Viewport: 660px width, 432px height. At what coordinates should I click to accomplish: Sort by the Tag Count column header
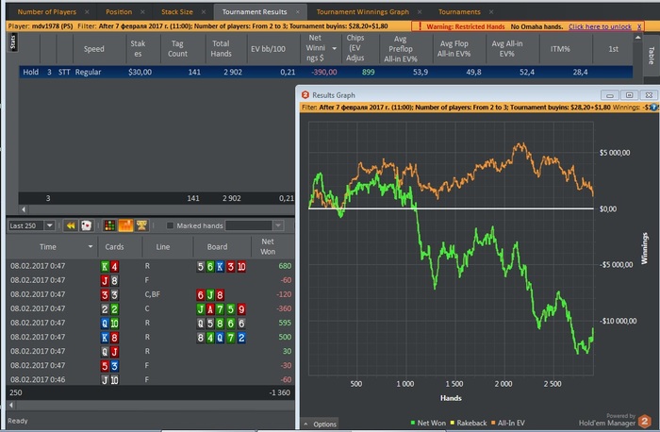pos(177,49)
